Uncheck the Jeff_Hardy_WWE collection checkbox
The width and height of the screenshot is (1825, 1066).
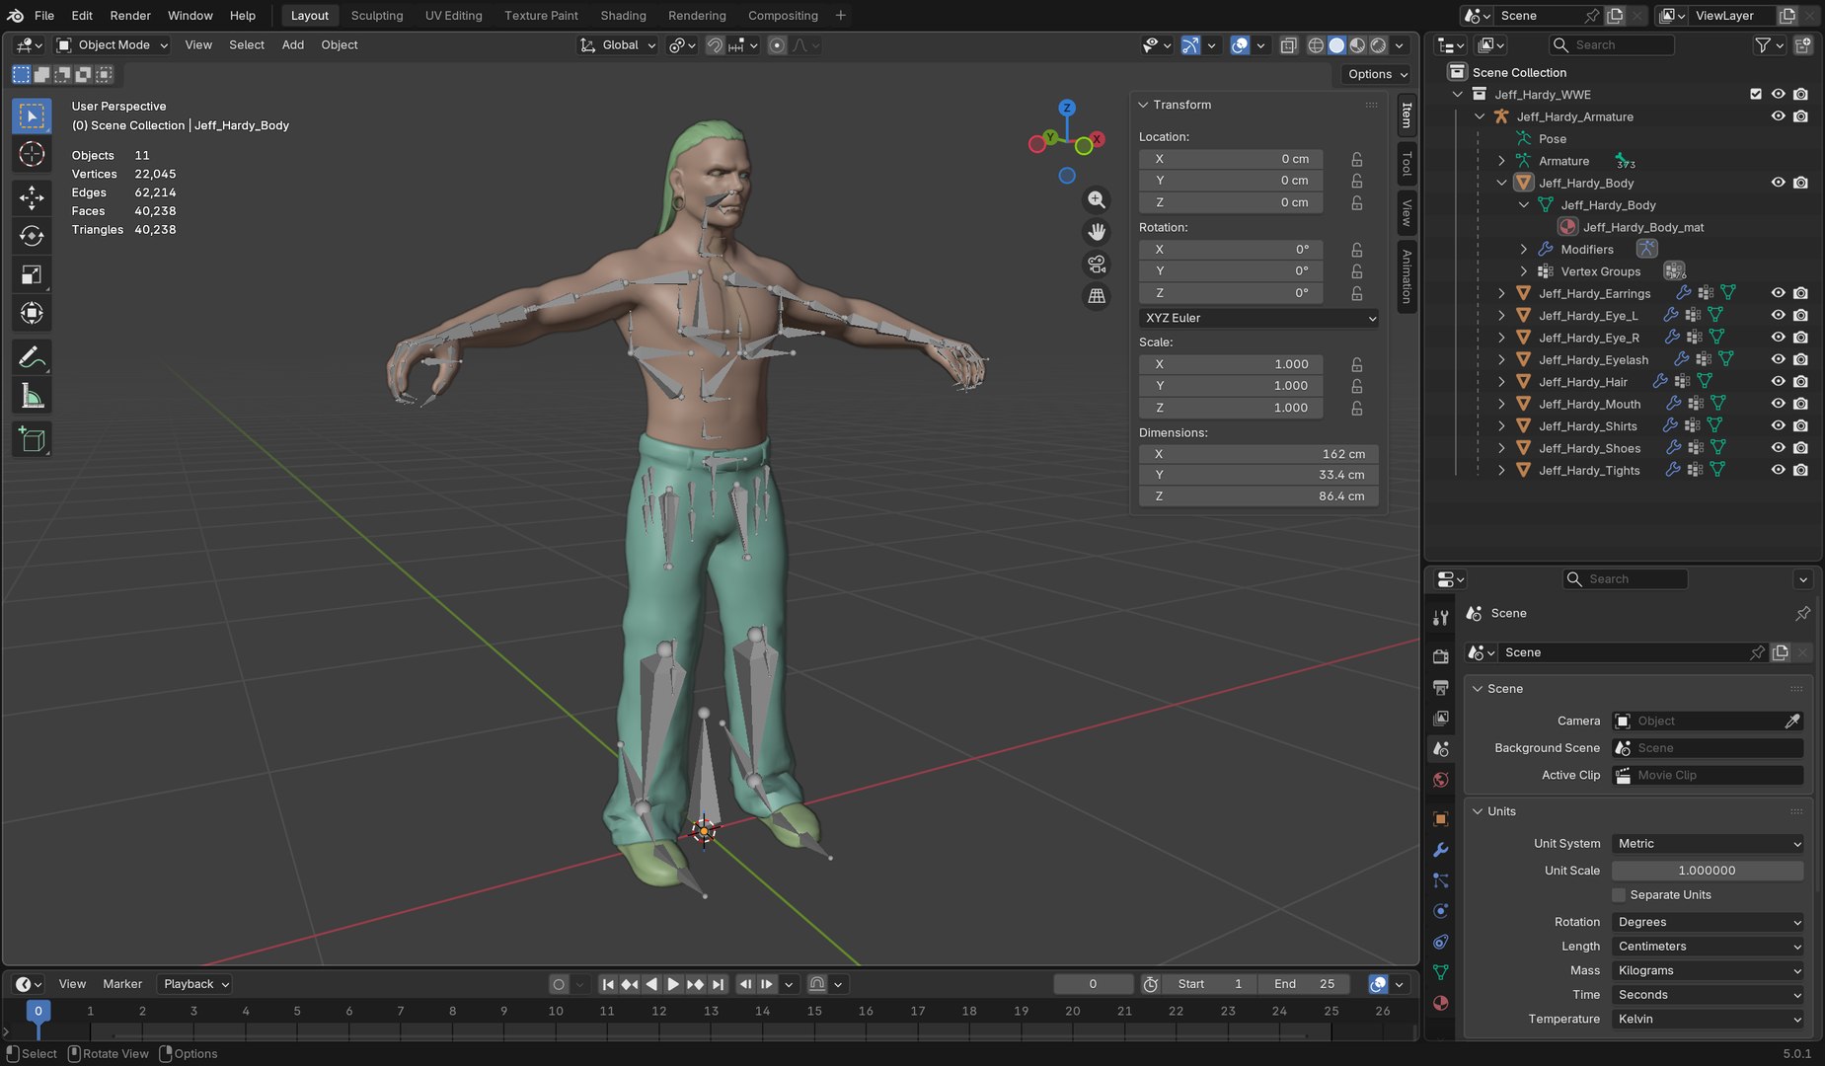1756,94
